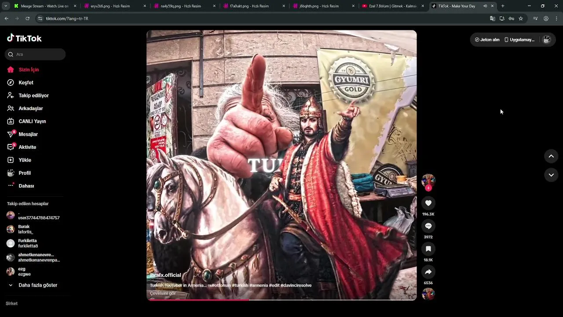Screen dimensions: 563x317
Task: Install app icon in address bar
Action: coord(502,18)
